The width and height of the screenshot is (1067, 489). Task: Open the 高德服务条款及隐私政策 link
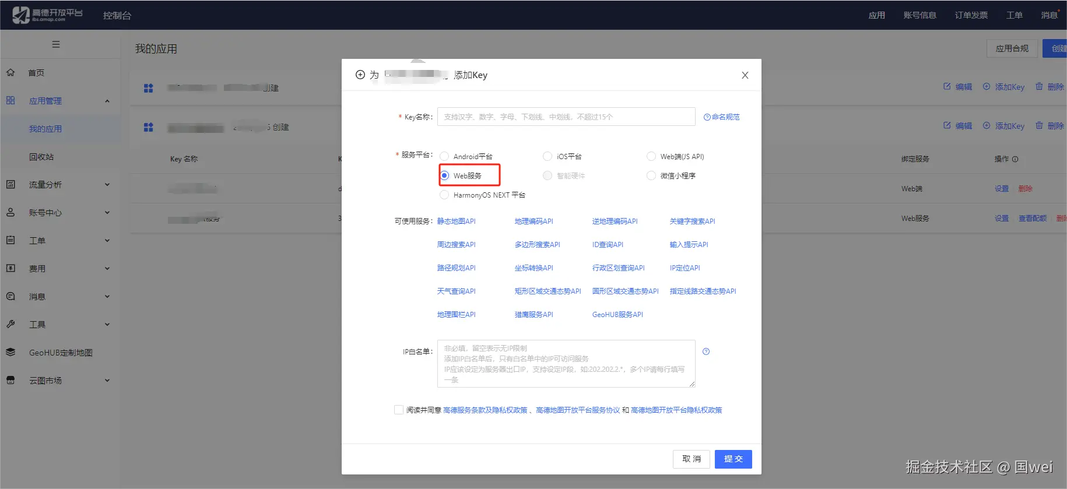pyautogui.click(x=485, y=410)
